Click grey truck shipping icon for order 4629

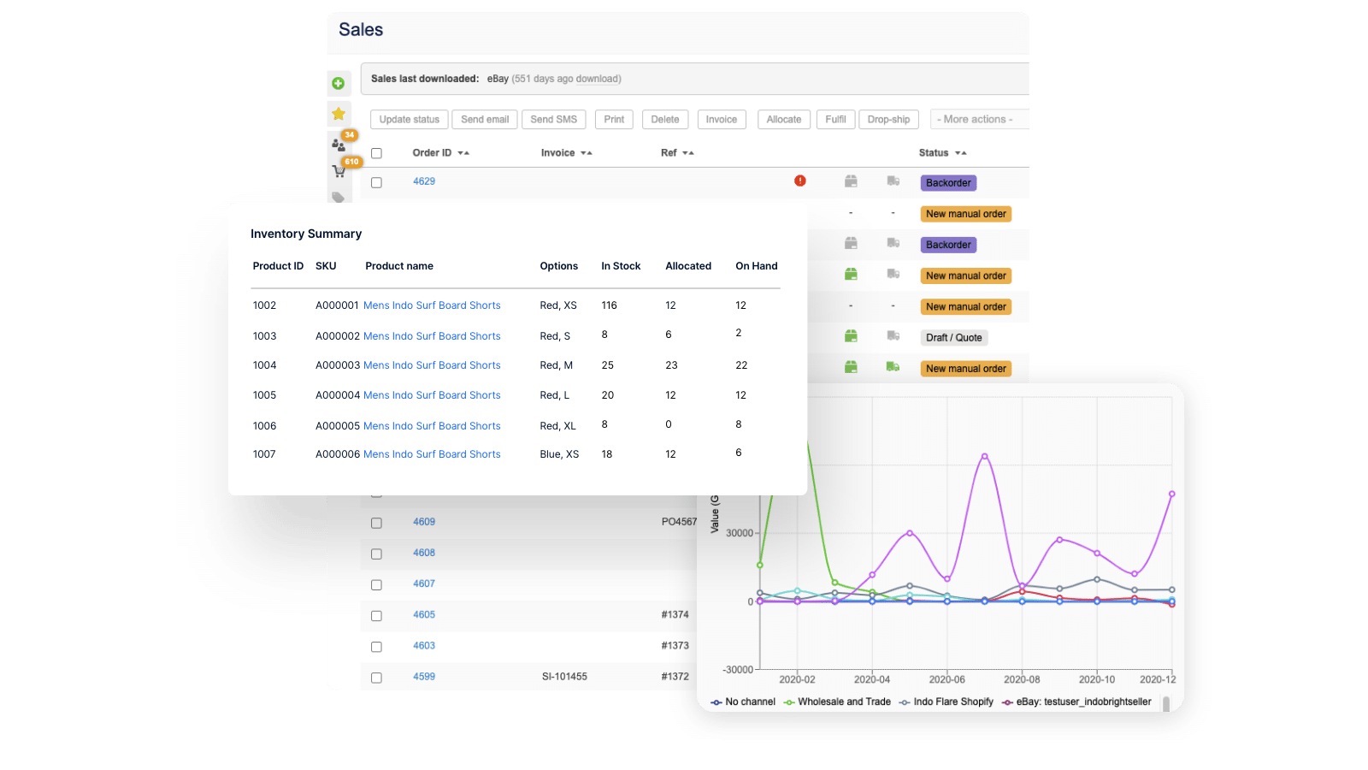tap(893, 181)
